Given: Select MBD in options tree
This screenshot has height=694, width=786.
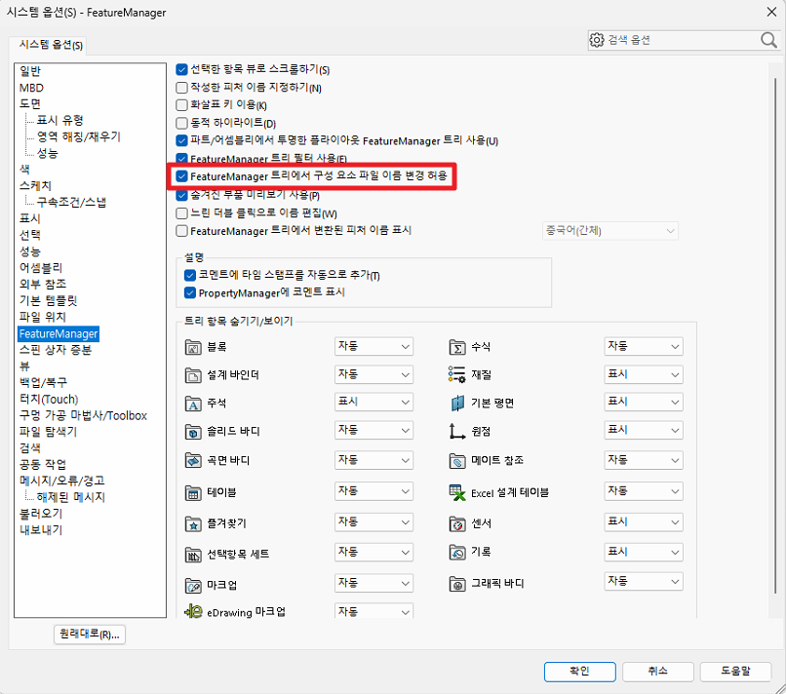Looking at the screenshot, I should pos(31,88).
